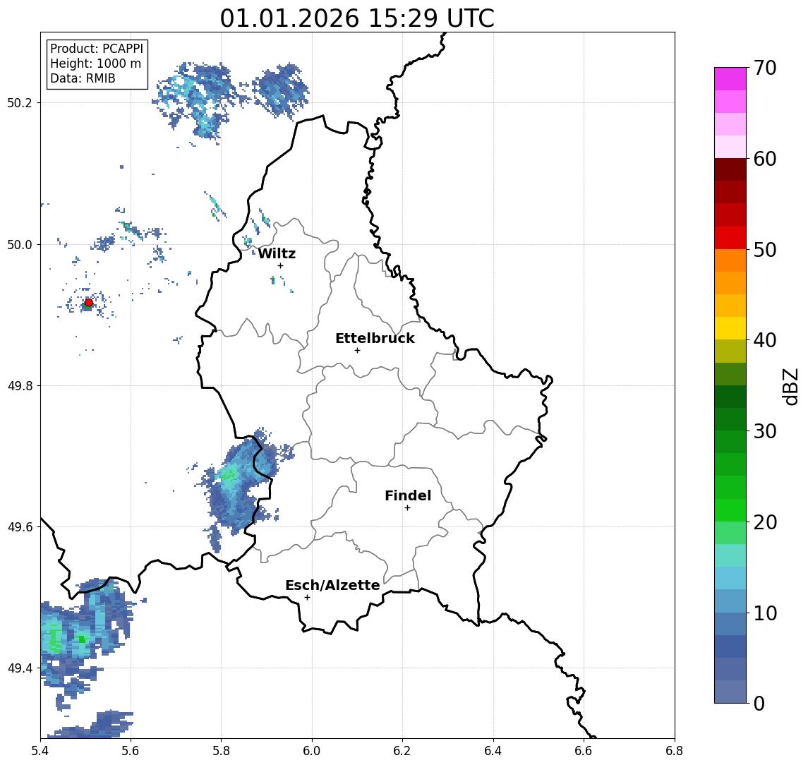
Task: Click the red station marker dot
Action: pos(89,303)
